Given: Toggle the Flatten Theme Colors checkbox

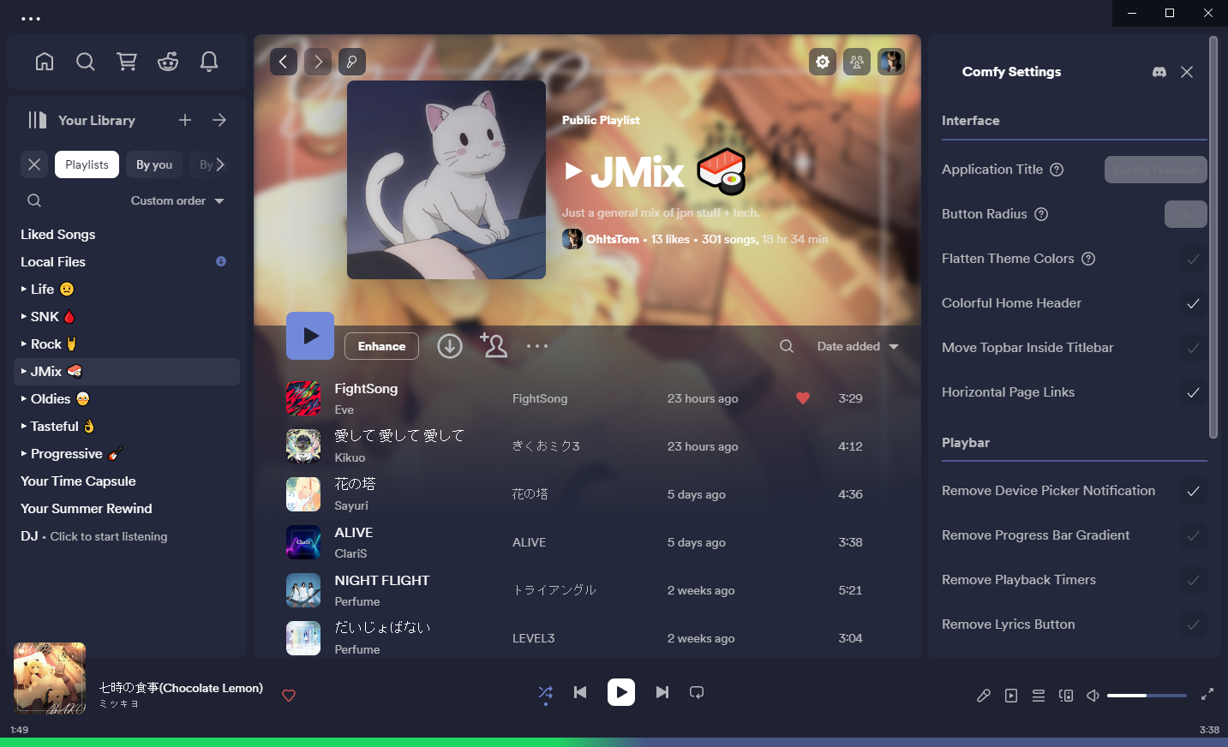Looking at the screenshot, I should click(x=1193, y=259).
